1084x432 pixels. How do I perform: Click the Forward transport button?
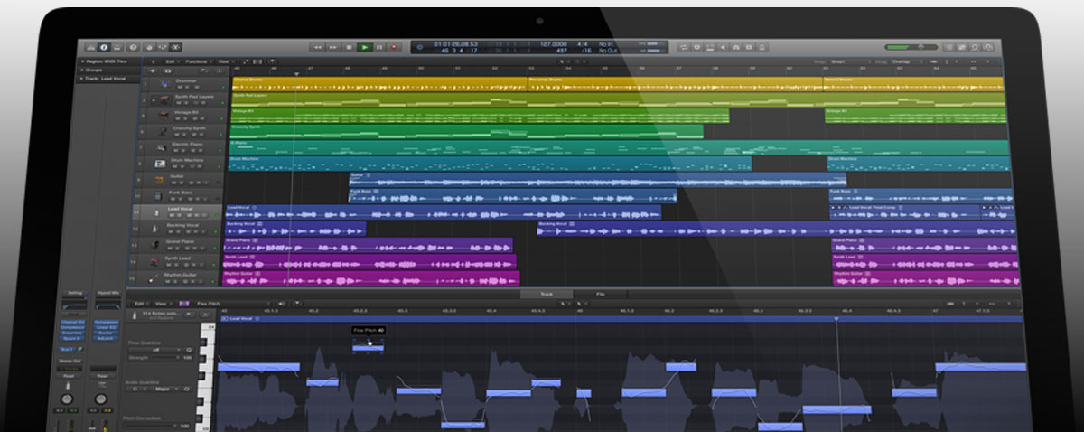tap(333, 46)
